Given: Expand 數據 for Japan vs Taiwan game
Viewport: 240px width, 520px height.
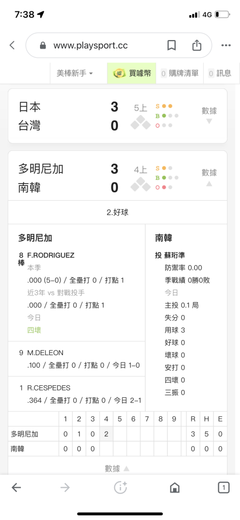Looking at the screenshot, I should [209, 115].
